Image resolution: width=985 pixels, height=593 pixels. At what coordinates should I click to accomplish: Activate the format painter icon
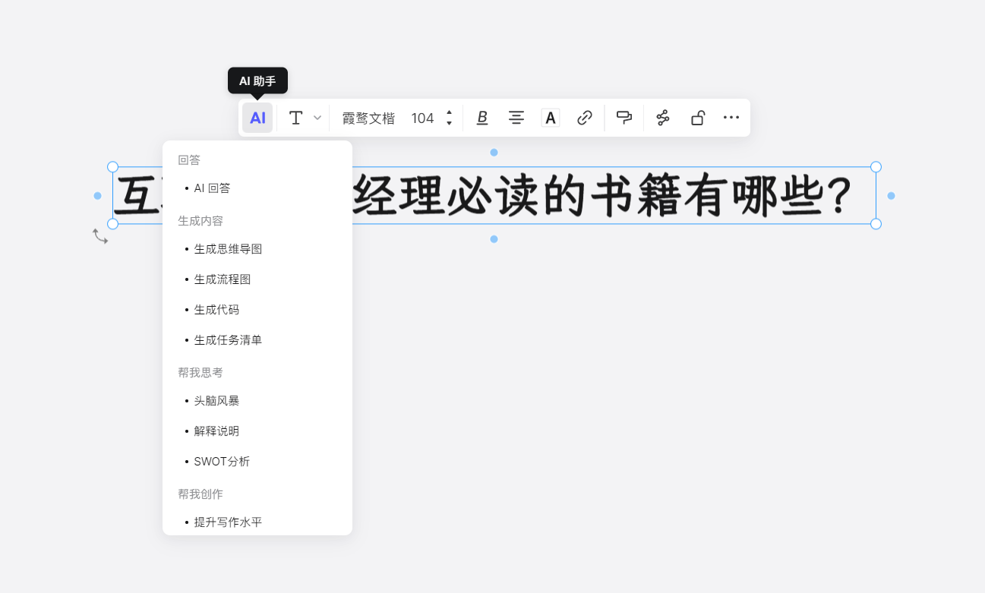624,118
